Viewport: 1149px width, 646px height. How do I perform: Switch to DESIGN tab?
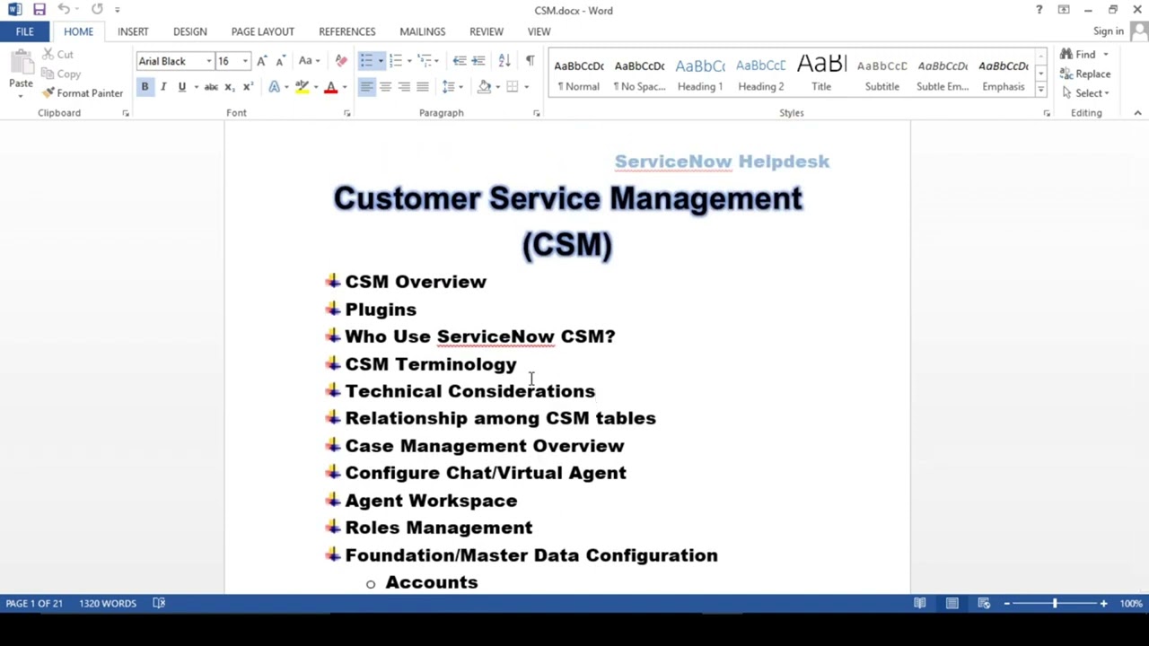click(x=190, y=31)
